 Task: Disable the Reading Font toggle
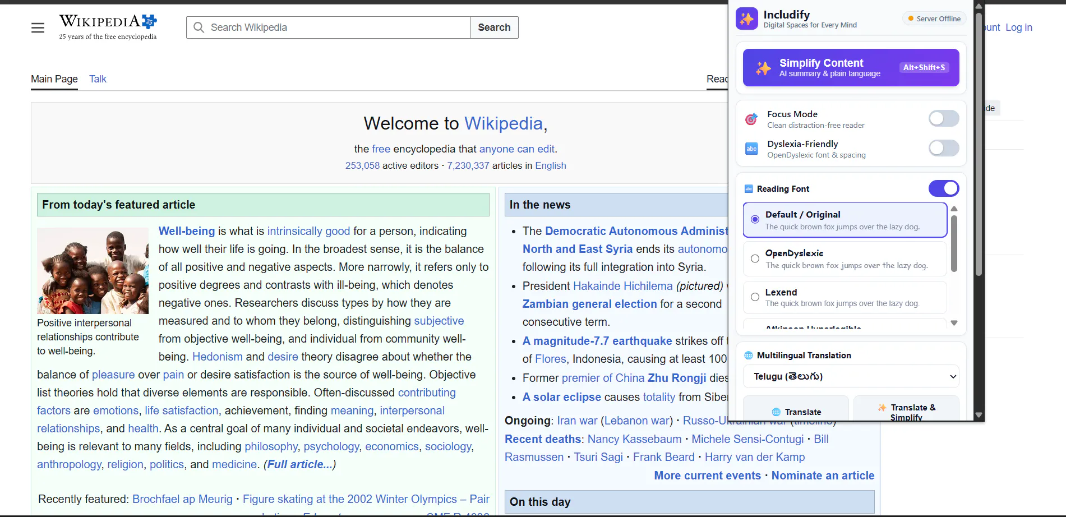click(x=944, y=188)
